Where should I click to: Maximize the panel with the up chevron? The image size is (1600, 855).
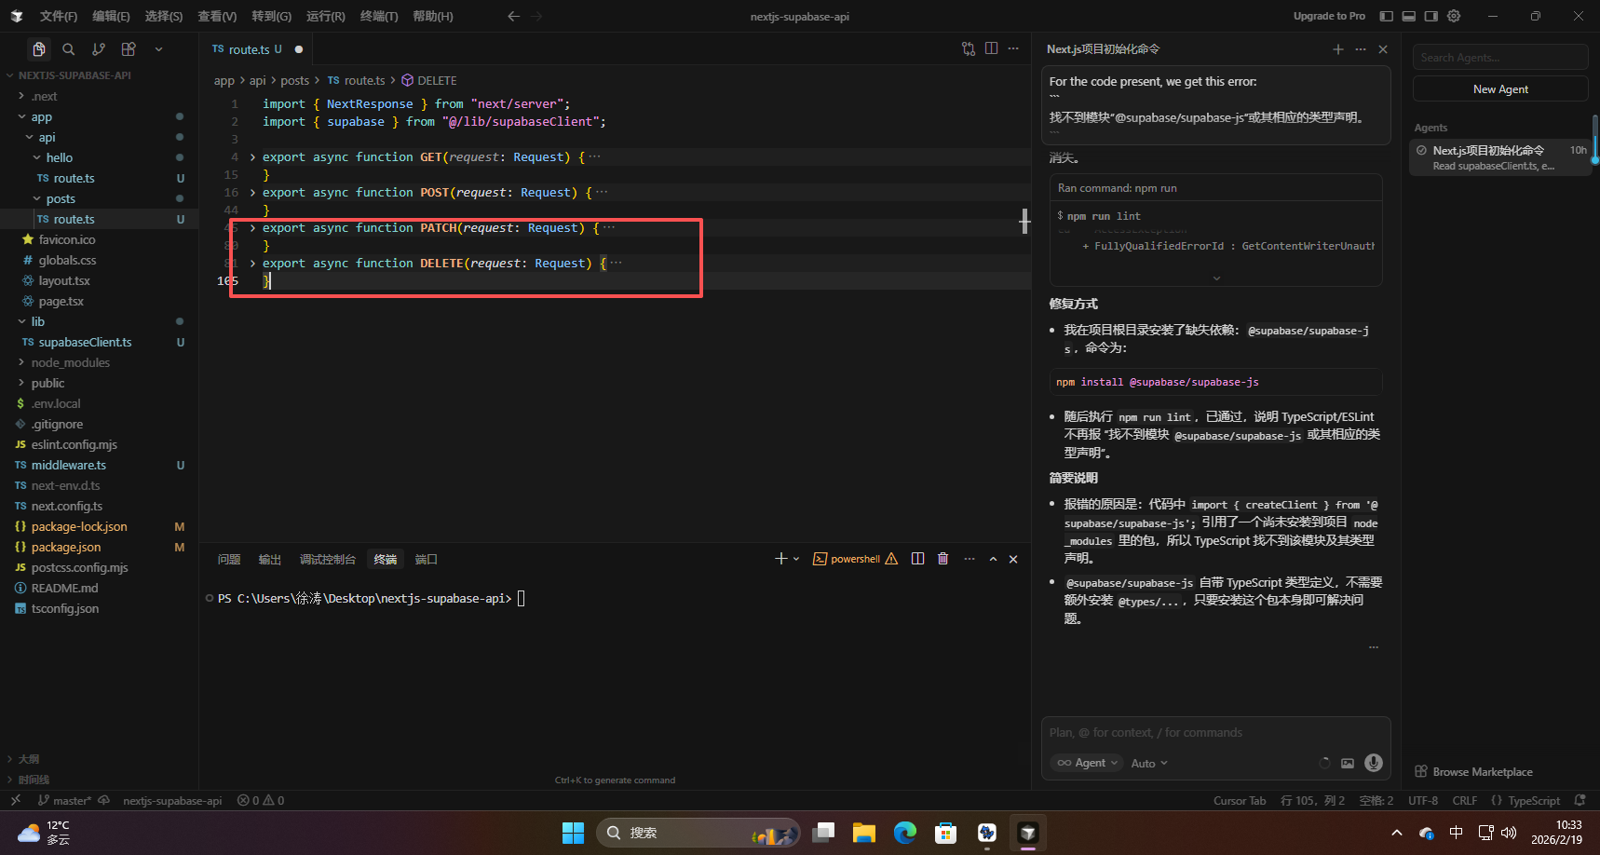[x=993, y=559]
